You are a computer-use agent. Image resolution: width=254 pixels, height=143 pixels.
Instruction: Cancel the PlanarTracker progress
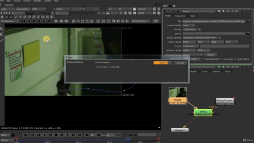coord(180,63)
